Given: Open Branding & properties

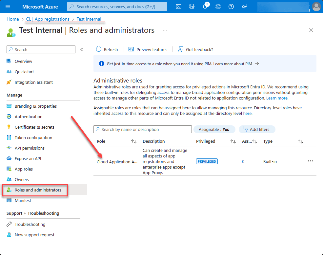Looking at the screenshot, I should (x=36, y=106).
